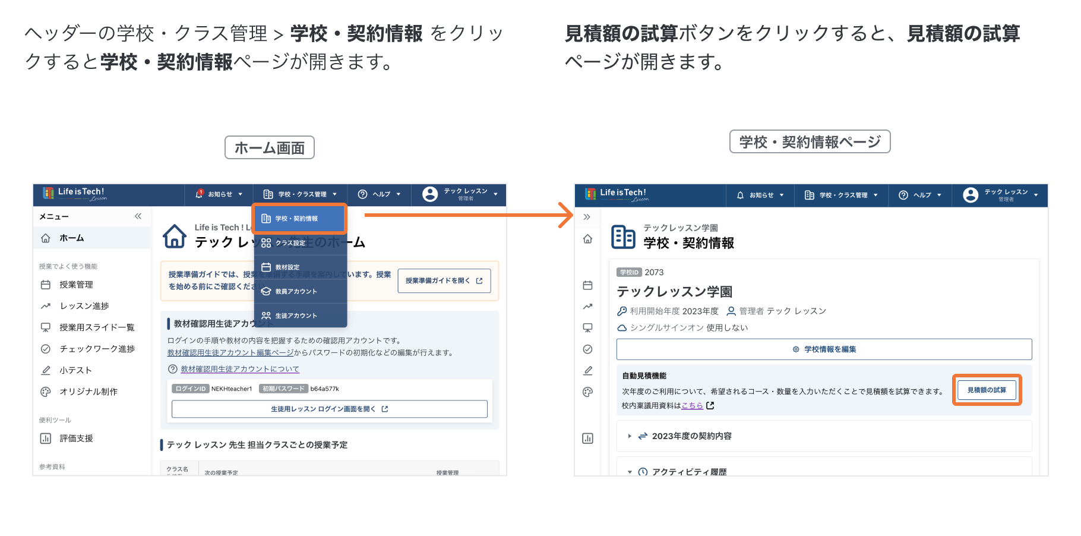Select 学校・契約情報 from the dropdown menu
The height and width of the screenshot is (536, 1081).
(x=299, y=219)
